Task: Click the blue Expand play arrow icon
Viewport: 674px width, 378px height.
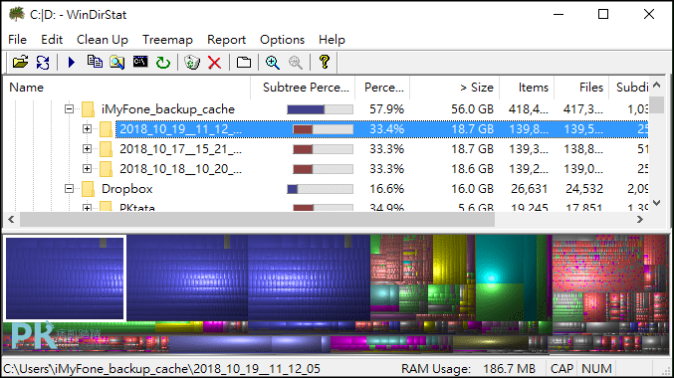Action: [x=72, y=63]
